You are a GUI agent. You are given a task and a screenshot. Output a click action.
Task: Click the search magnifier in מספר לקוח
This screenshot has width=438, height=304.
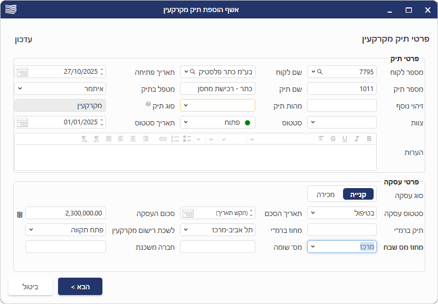[320, 72]
